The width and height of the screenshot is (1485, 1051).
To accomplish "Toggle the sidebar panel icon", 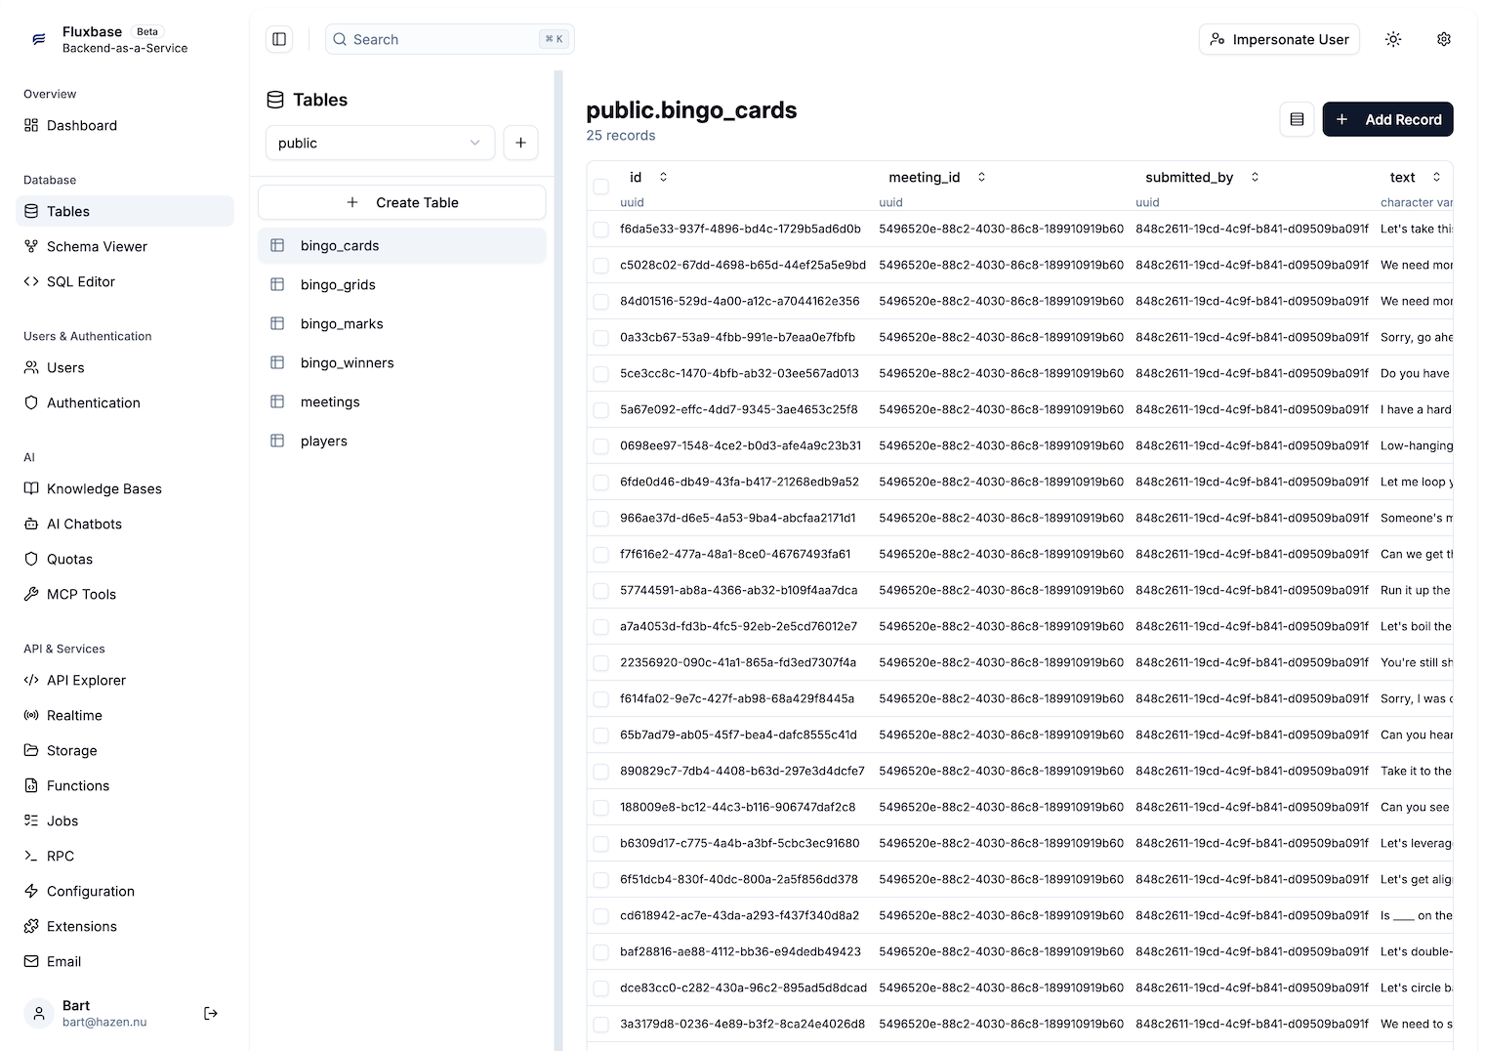I will click(279, 39).
